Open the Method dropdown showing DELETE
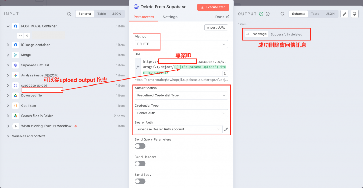363x188 pixels. (x=181, y=44)
